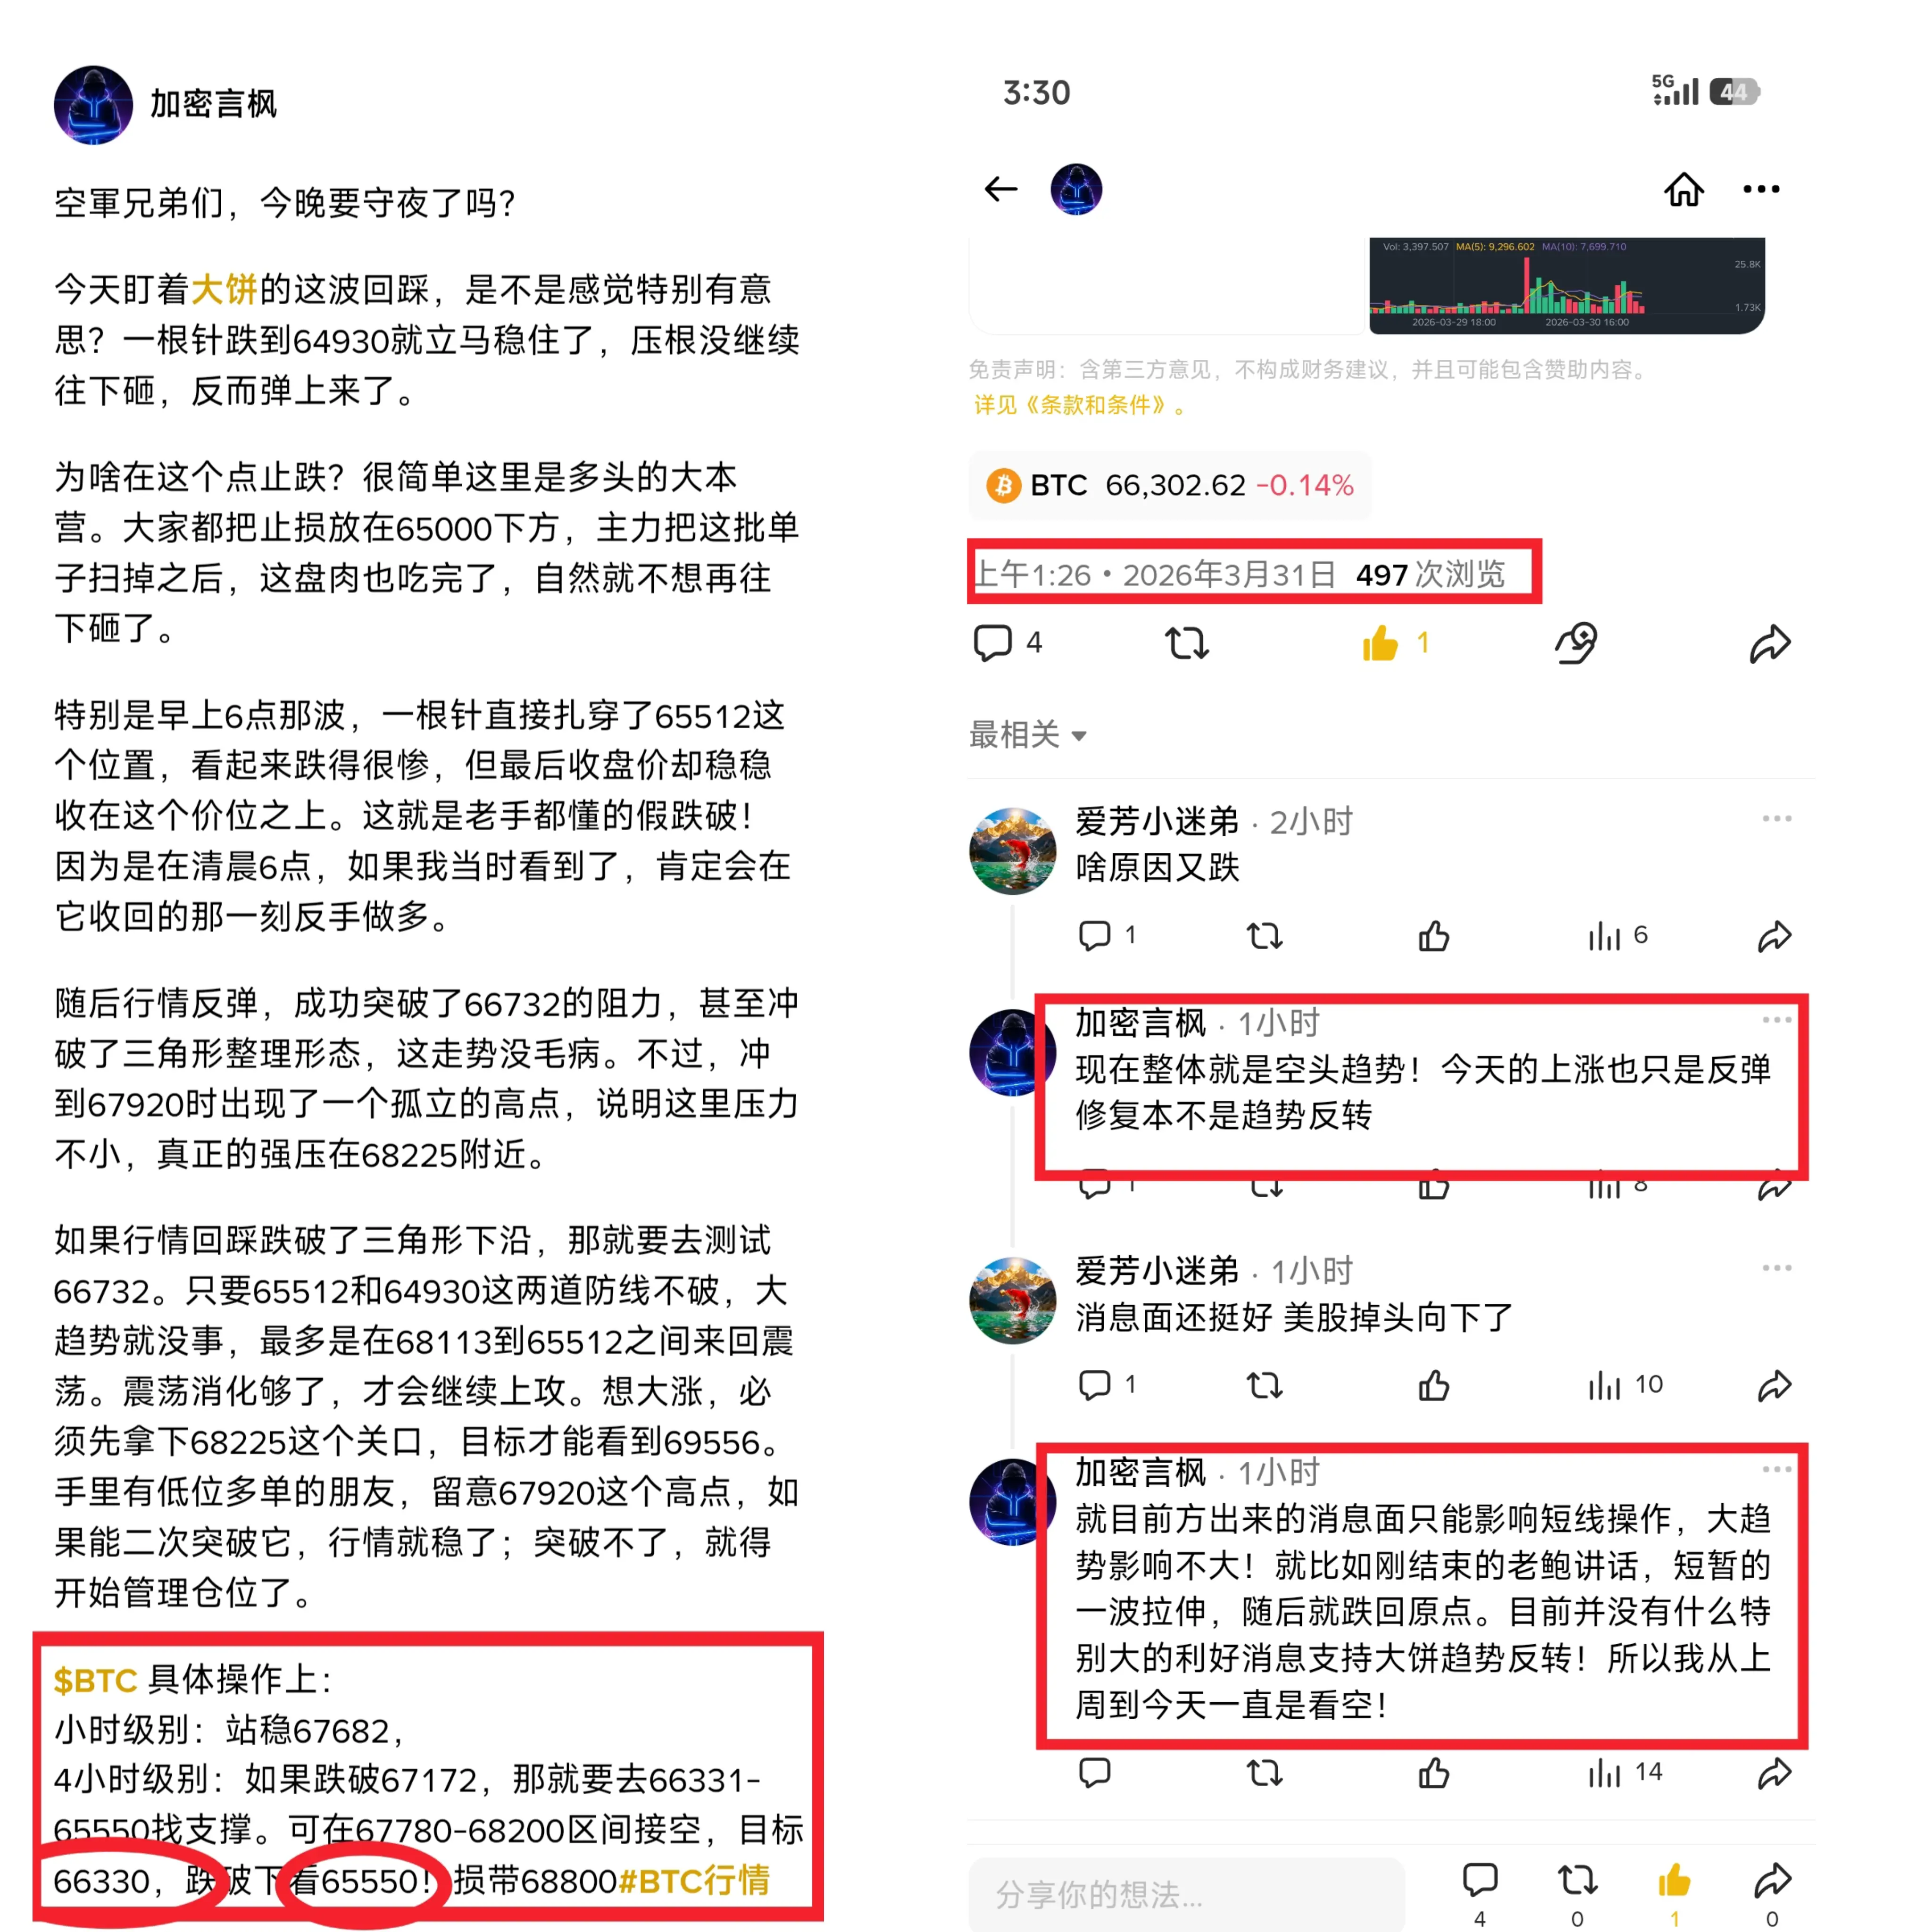Tap the tip/reward icon beside the like button
This screenshot has height=1932, width=1932.
pos(1576,643)
